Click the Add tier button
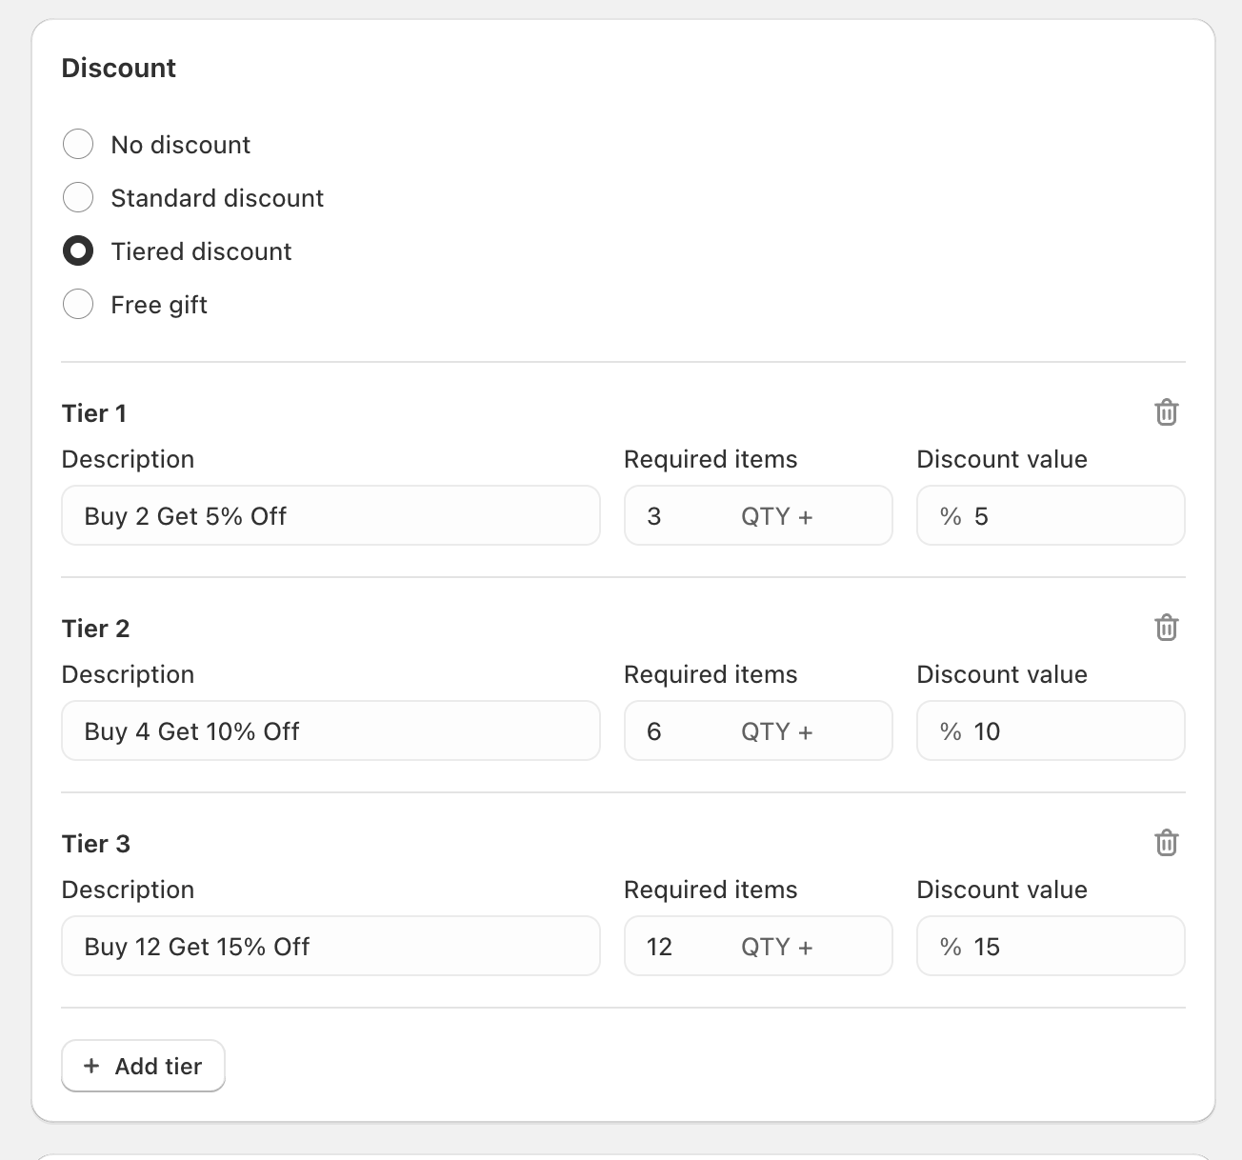 tap(143, 1066)
